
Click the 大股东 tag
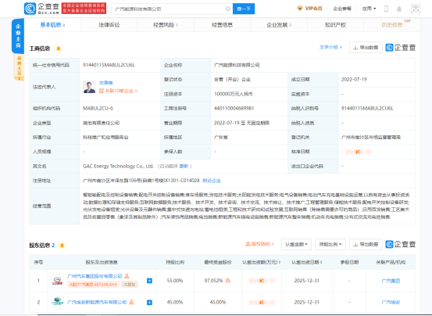(x=129, y=284)
